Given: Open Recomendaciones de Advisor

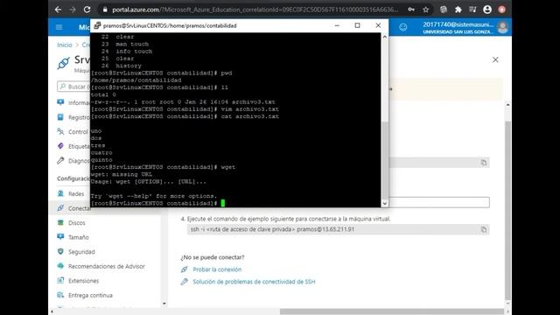Looking at the screenshot, I should click(107, 266).
